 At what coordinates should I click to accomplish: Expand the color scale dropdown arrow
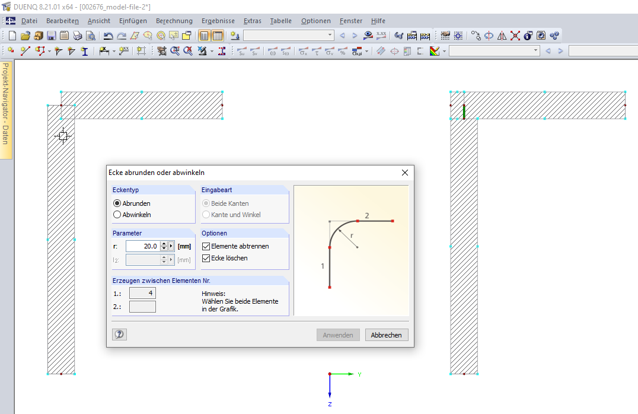coord(444,51)
